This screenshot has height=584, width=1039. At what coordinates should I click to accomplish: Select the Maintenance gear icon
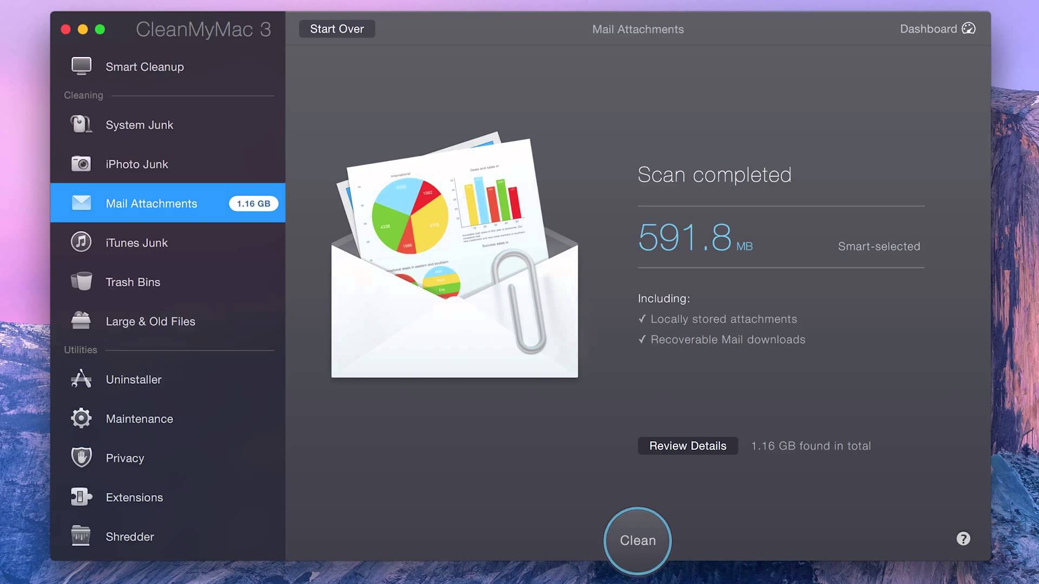click(x=81, y=417)
